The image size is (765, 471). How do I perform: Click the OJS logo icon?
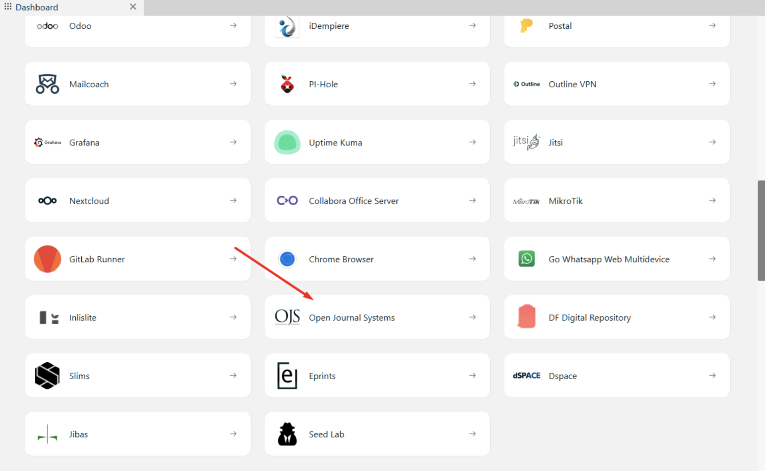(287, 317)
